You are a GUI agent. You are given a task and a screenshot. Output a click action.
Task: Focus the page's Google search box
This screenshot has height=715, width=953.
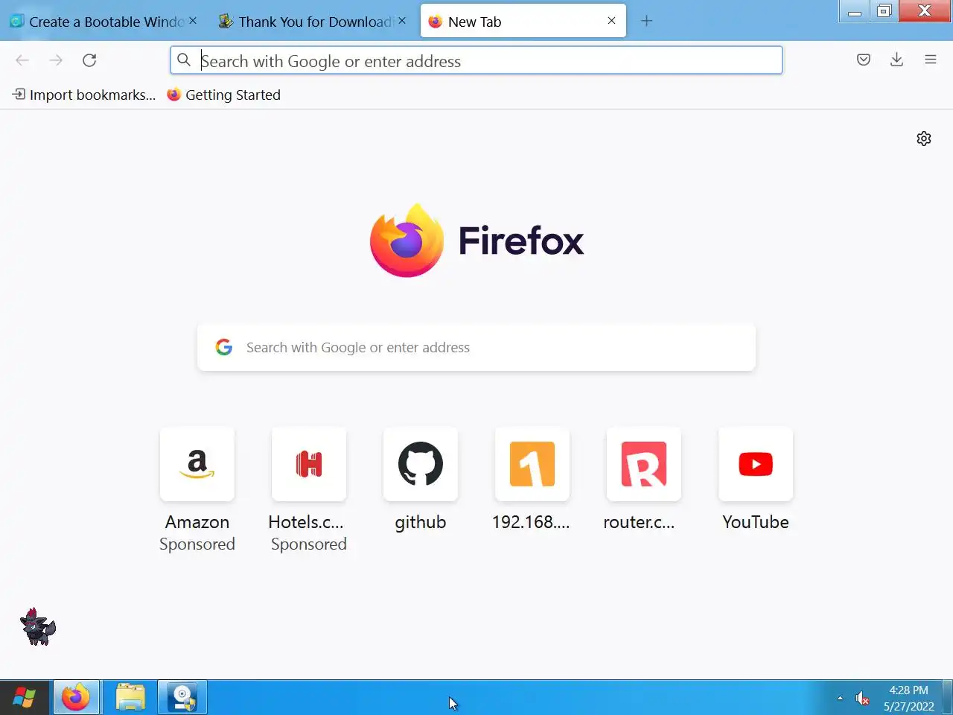coord(476,347)
